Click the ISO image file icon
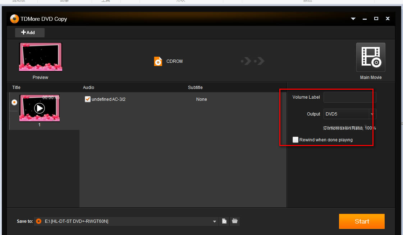Image resolution: width=403 pixels, height=235 pixels. [224, 221]
